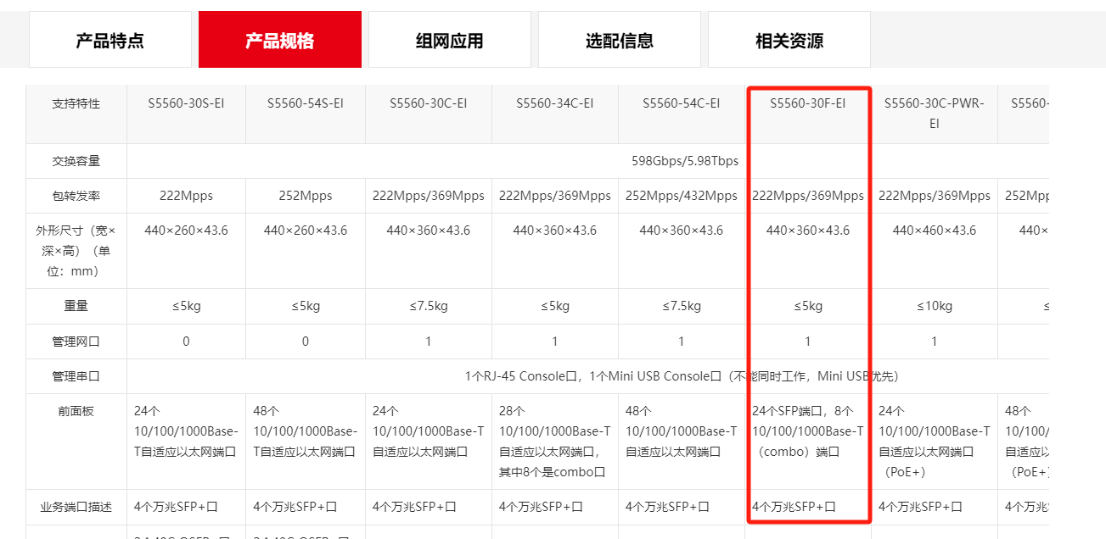Image resolution: width=1106 pixels, height=539 pixels.
Task: Click the 包转发率 row label
Action: click(76, 196)
